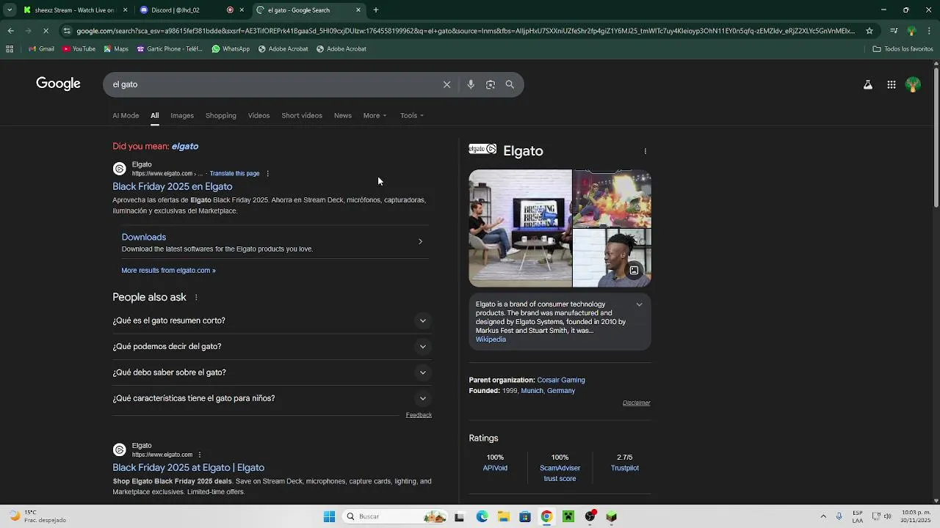The height and width of the screenshot is (528, 940).
Task: Open the WhatsApp bookmark
Action: 231,49
